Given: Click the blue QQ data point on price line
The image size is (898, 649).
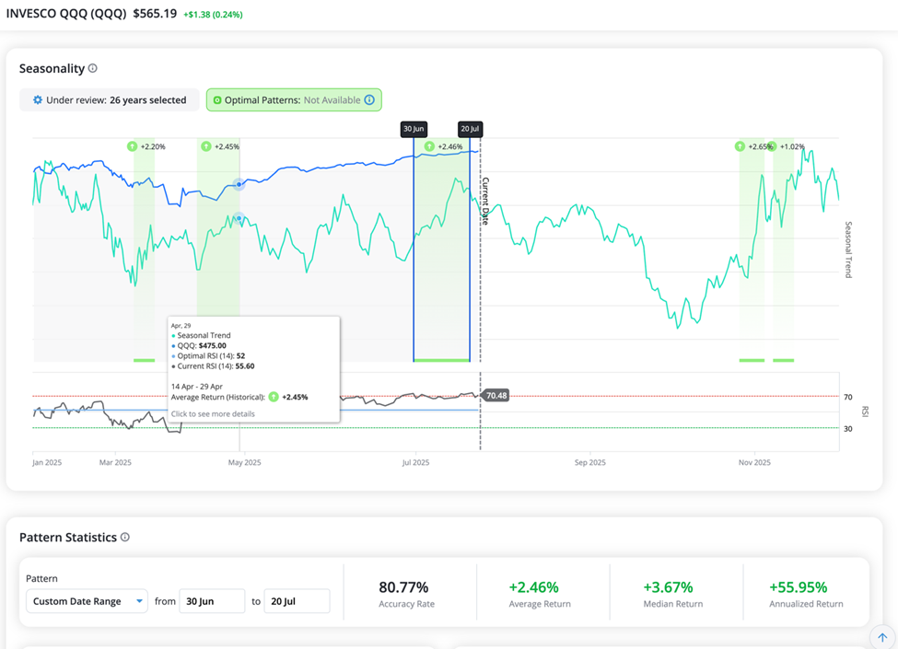Looking at the screenshot, I should (x=239, y=184).
